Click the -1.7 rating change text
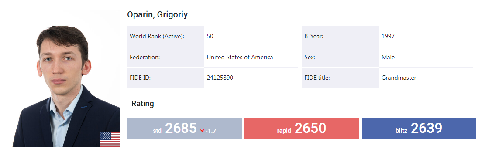The image size is (482, 159). 211,131
